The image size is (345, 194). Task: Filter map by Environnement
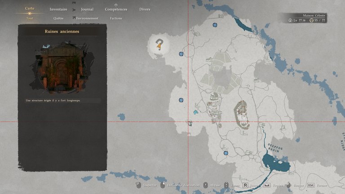pyautogui.click(x=87, y=18)
